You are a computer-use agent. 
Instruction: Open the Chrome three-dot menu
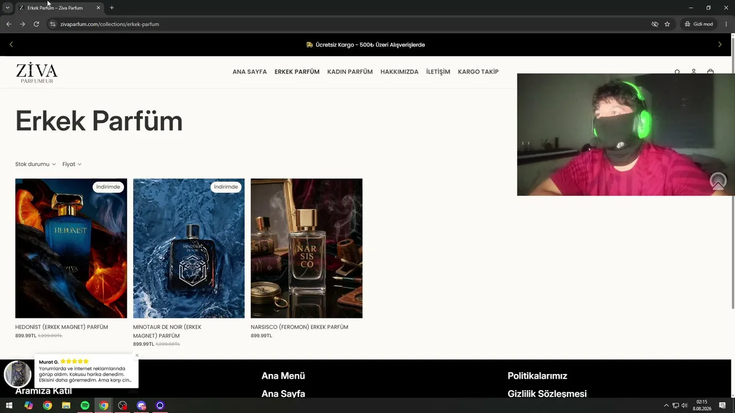coord(726,24)
